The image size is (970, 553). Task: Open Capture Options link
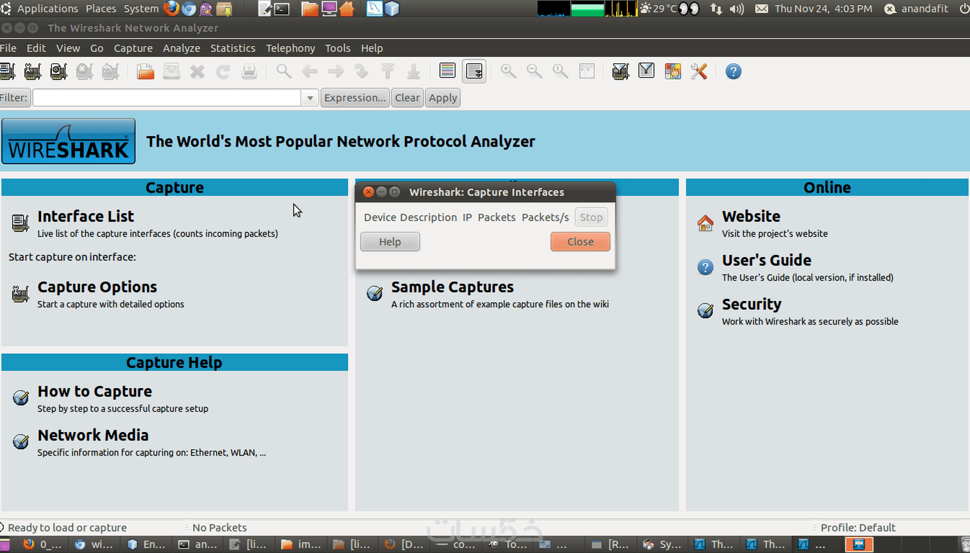pos(97,287)
